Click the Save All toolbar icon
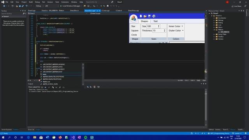The width and height of the screenshot is (249, 140). pyautogui.click(x=23, y=6)
